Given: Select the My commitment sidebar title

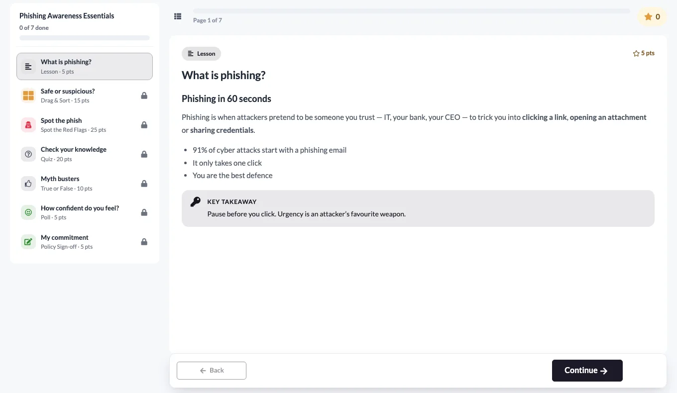Looking at the screenshot, I should (x=65, y=237).
